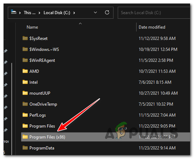The image size is (194, 159).
Task: Click the mountUUP folder name
Action: pyautogui.click(x=40, y=93)
